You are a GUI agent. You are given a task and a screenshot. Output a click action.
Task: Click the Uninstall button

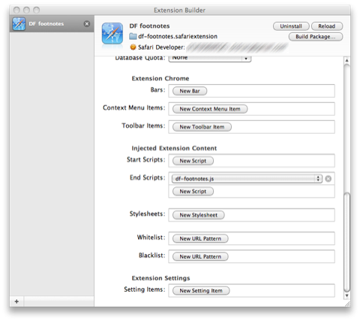(x=291, y=26)
